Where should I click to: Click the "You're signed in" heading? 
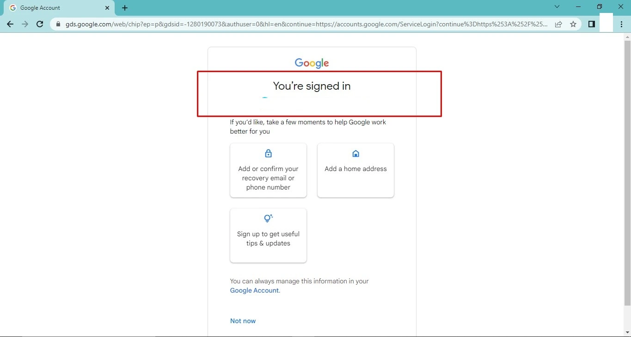click(312, 86)
